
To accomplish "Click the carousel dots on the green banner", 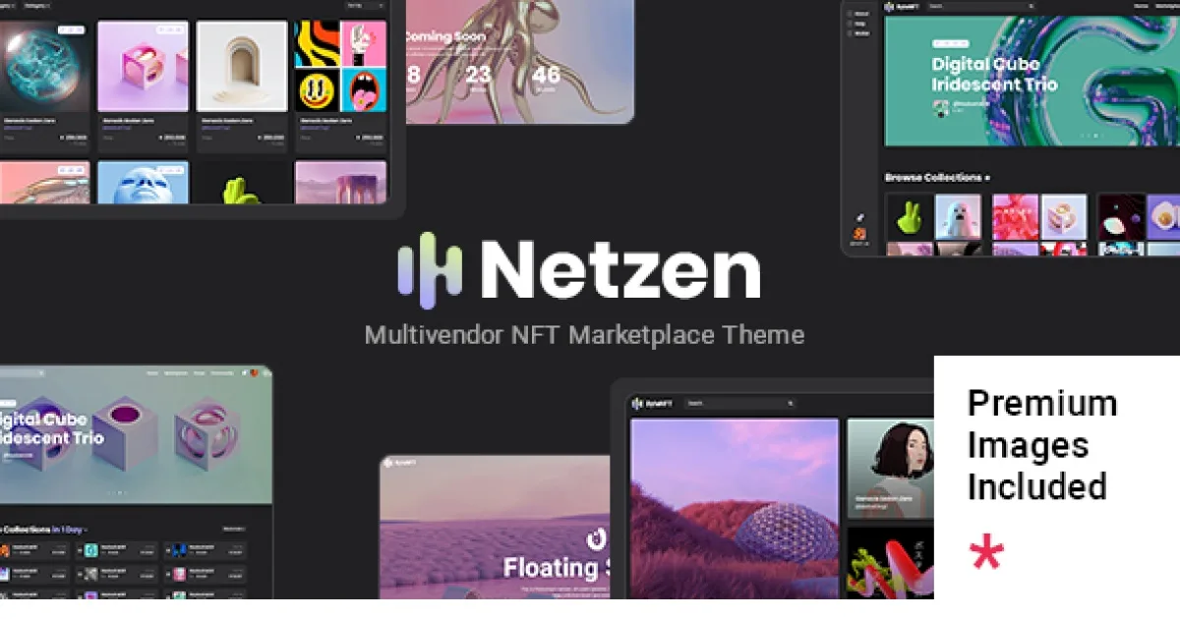I will pyautogui.click(x=1092, y=136).
